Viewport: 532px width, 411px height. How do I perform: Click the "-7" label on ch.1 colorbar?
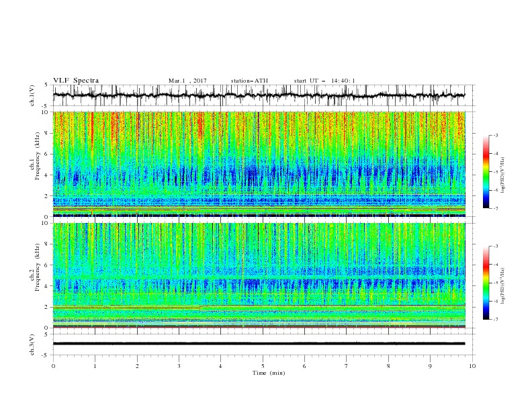(495, 208)
